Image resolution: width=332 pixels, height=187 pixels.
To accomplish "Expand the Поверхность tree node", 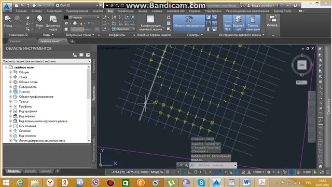I will click(10, 87).
